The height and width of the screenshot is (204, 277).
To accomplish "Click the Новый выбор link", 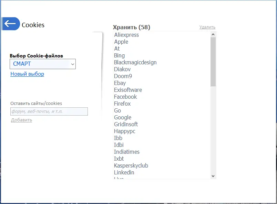I will [x=27, y=74].
